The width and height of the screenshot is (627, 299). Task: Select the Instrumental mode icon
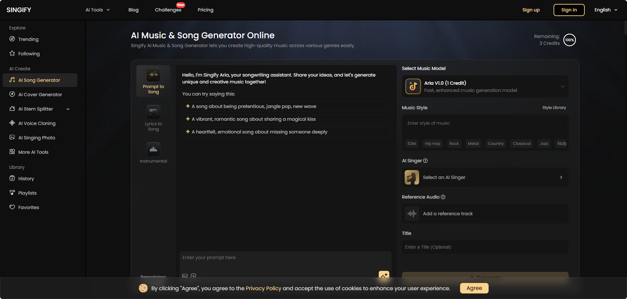(x=153, y=149)
